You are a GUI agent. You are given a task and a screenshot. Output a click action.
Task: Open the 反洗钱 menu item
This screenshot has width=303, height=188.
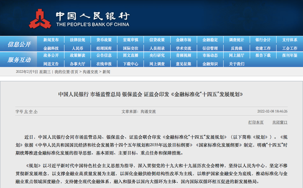(237, 48)
